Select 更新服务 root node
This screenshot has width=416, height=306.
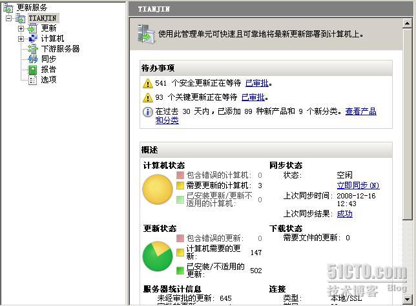pos(32,7)
